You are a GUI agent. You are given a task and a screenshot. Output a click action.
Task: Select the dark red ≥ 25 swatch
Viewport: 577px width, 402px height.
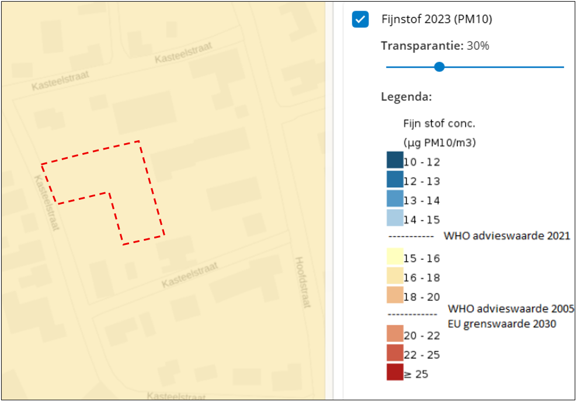tap(395, 372)
